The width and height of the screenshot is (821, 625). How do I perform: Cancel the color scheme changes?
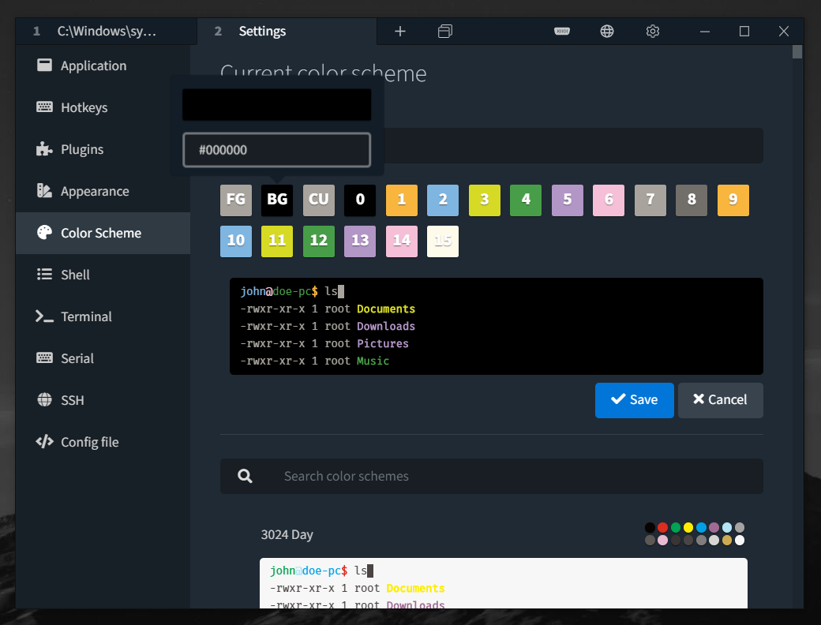[720, 400]
